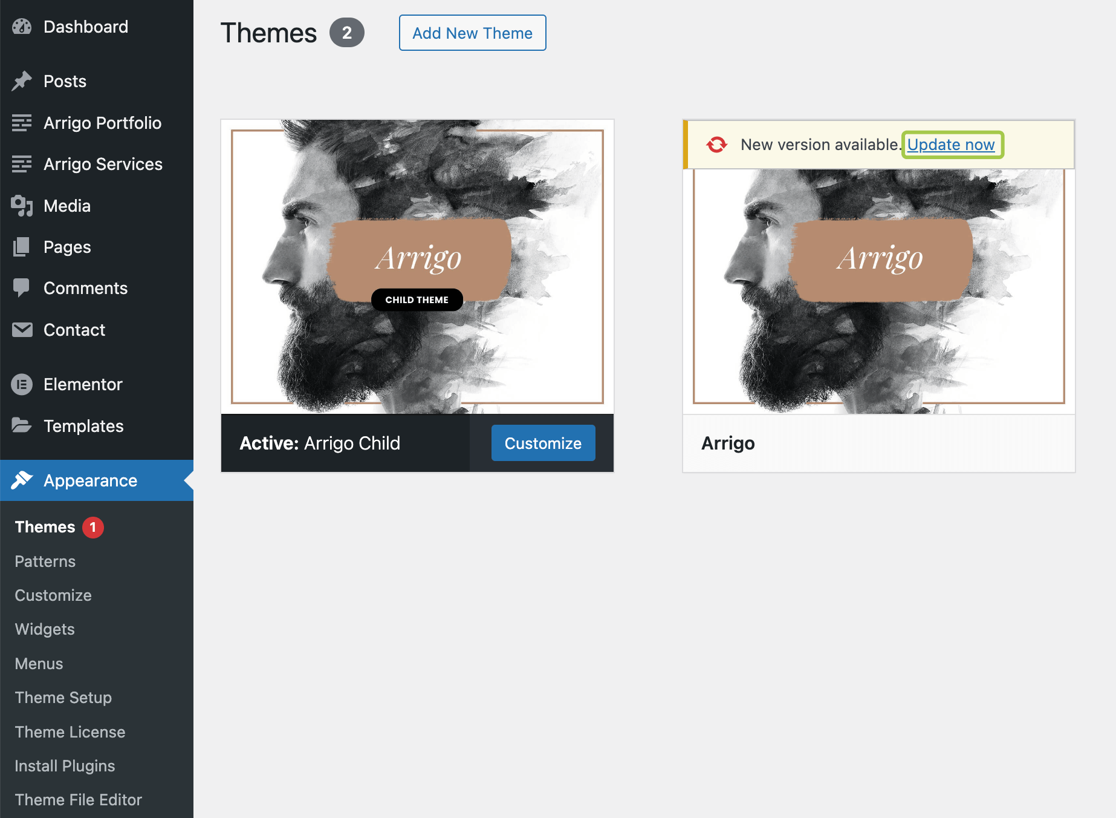Click the Update now link
This screenshot has height=818, width=1116.
(x=950, y=145)
